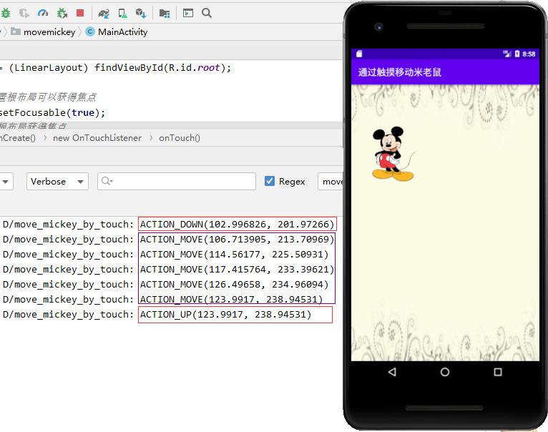Image resolution: width=548 pixels, height=432 pixels.
Task: Open the AVD Manager icon
Action: click(122, 14)
